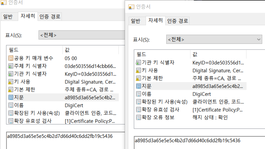Click certificate title icon of left window
This screenshot has width=265, height=149.
(x=4, y=2)
